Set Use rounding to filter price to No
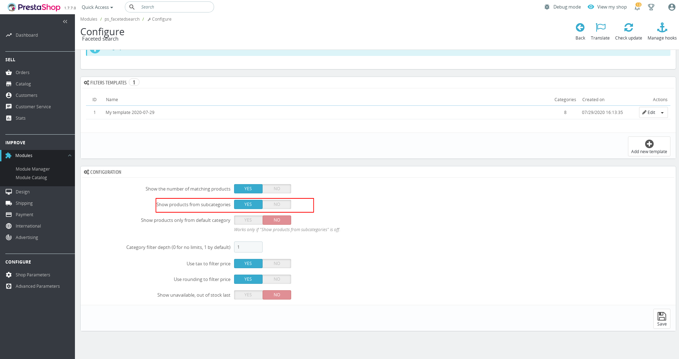679x359 pixels. coord(277,279)
